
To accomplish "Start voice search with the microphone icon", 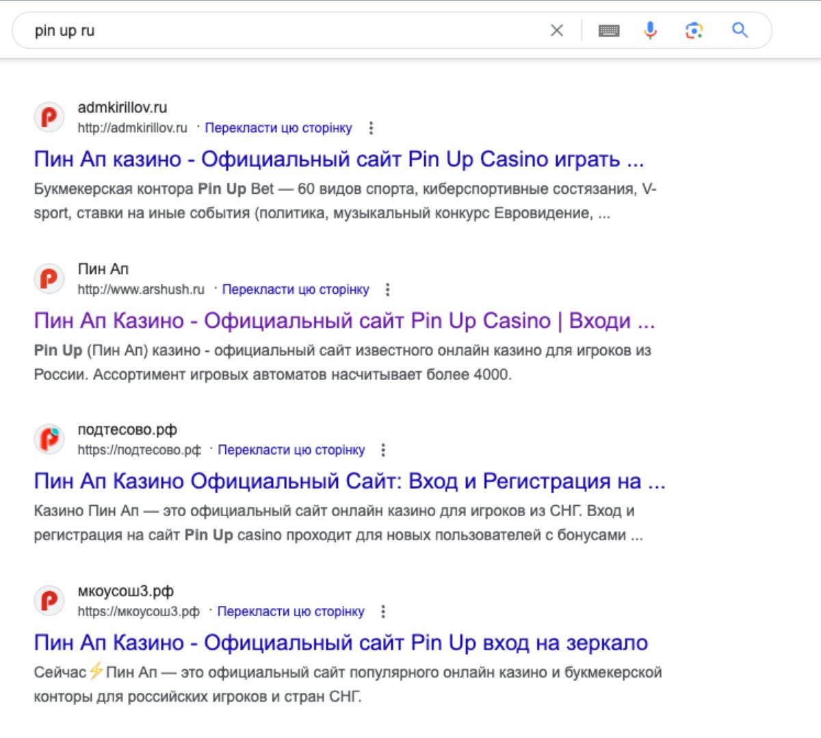I will tap(650, 30).
